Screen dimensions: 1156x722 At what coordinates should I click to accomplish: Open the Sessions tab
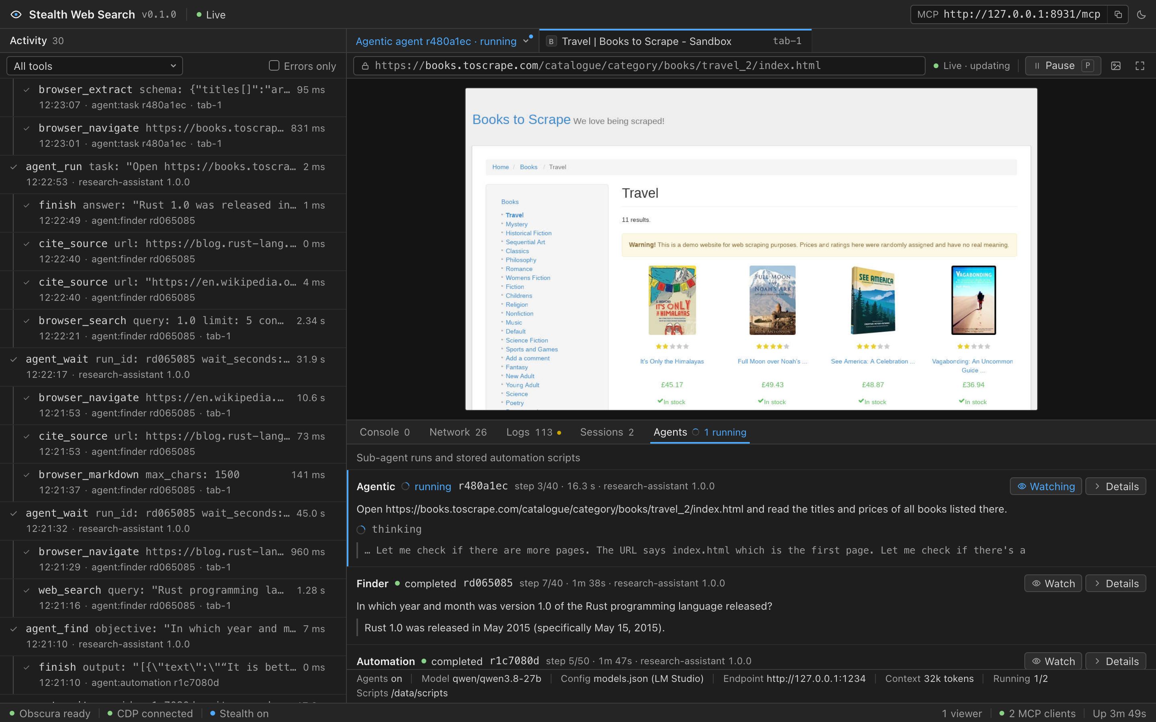pos(606,432)
